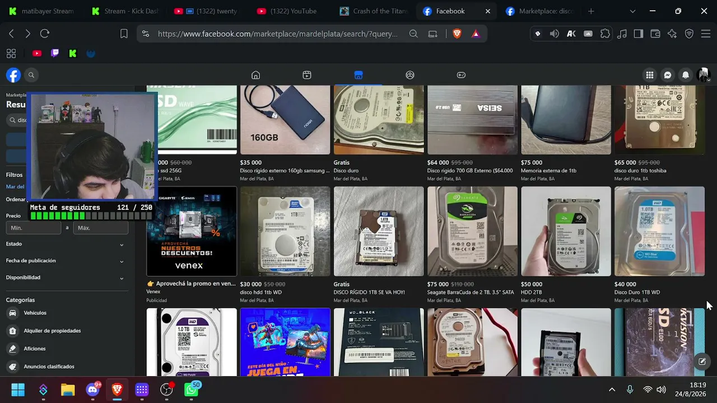Click the Vehículos category icon
This screenshot has width=717, height=403.
click(x=12, y=313)
